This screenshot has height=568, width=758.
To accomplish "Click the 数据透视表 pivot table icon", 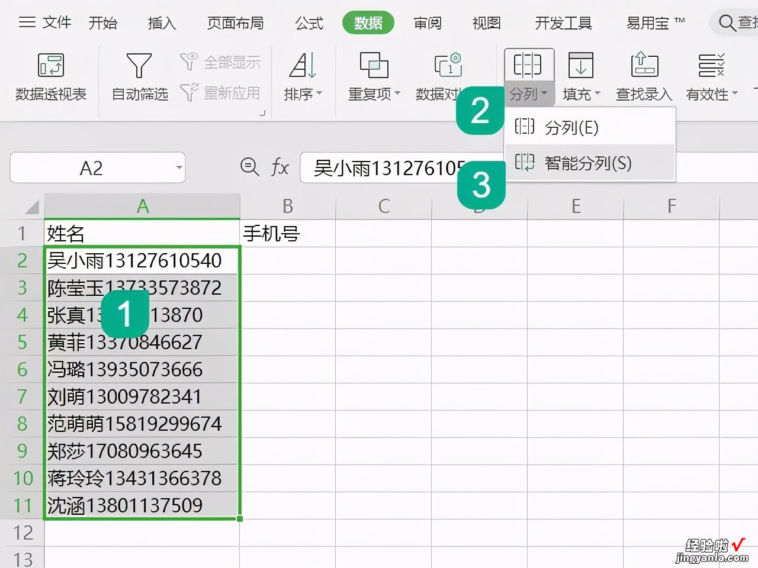I will (51, 65).
